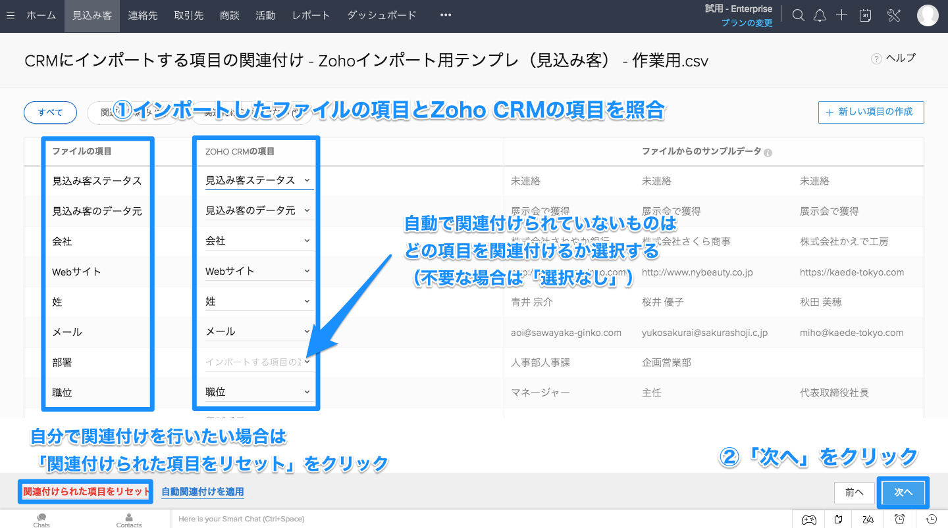Open Chats in bottom bar
This screenshot has height=528, width=948.
coord(41,520)
